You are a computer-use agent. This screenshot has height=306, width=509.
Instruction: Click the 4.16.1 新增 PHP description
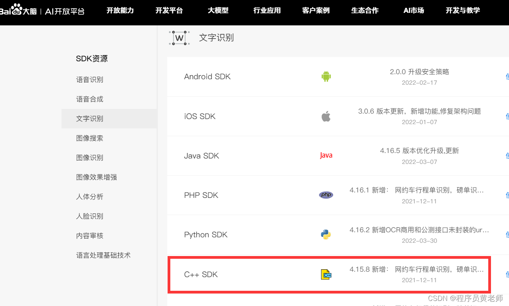tap(417, 190)
